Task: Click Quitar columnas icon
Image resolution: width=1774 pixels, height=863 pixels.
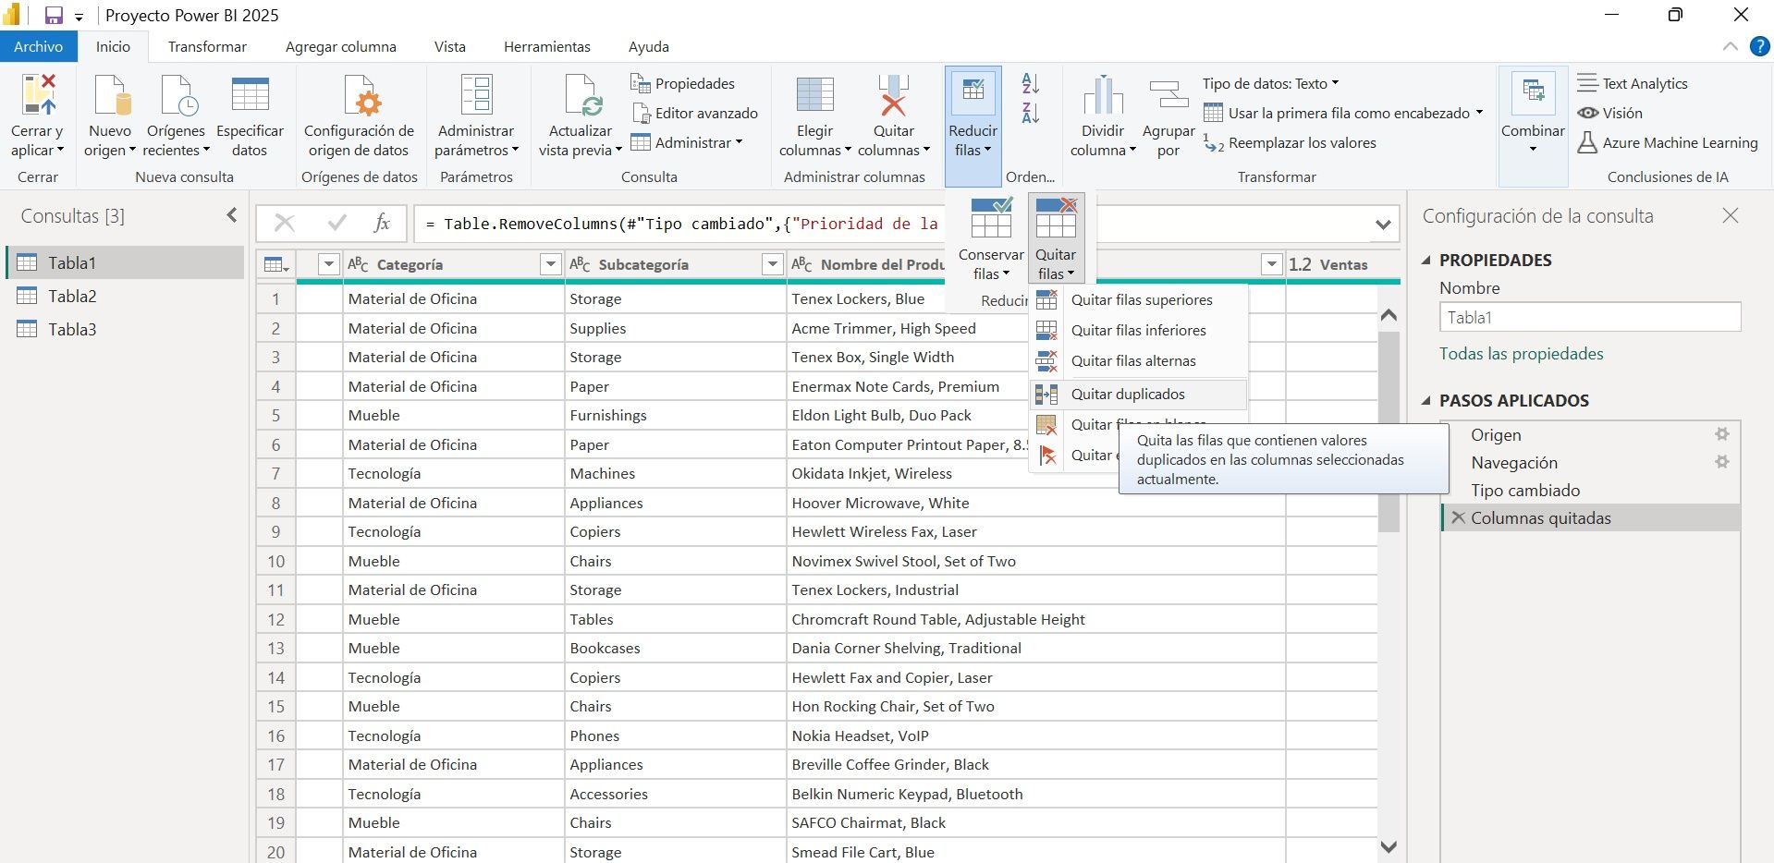Action: pyautogui.click(x=893, y=94)
